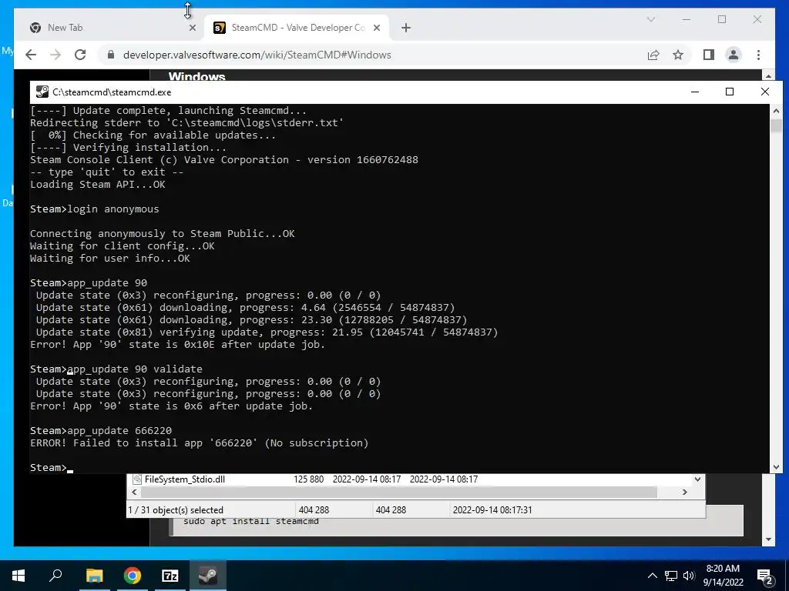Click the Windows heading on wiki page

(x=196, y=76)
